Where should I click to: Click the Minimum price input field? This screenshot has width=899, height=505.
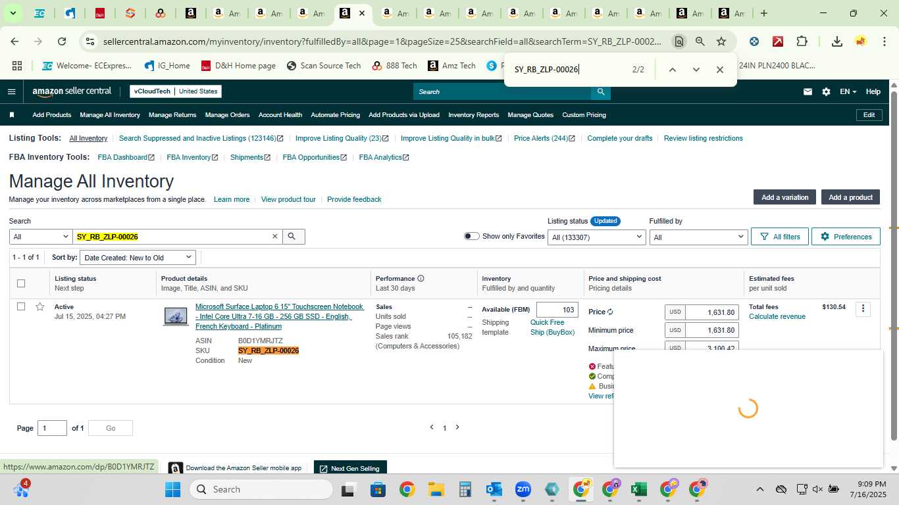tap(711, 330)
